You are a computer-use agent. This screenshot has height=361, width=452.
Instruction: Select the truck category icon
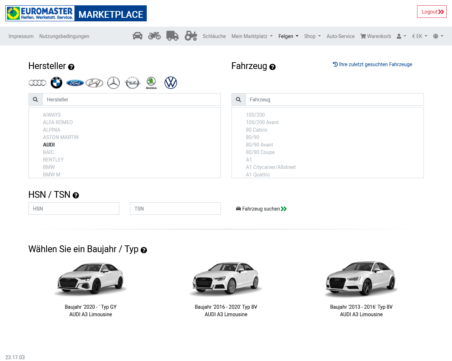point(172,36)
